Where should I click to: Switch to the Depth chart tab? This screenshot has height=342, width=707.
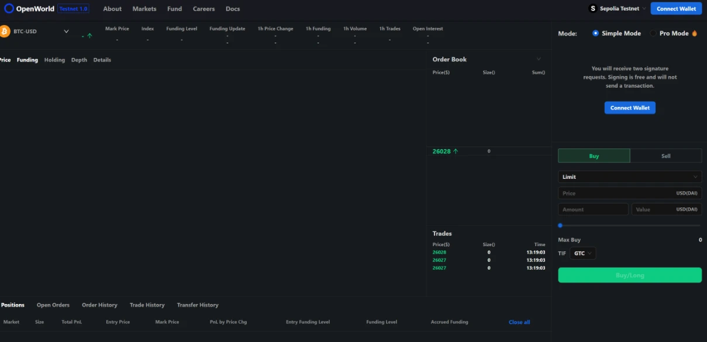79,60
